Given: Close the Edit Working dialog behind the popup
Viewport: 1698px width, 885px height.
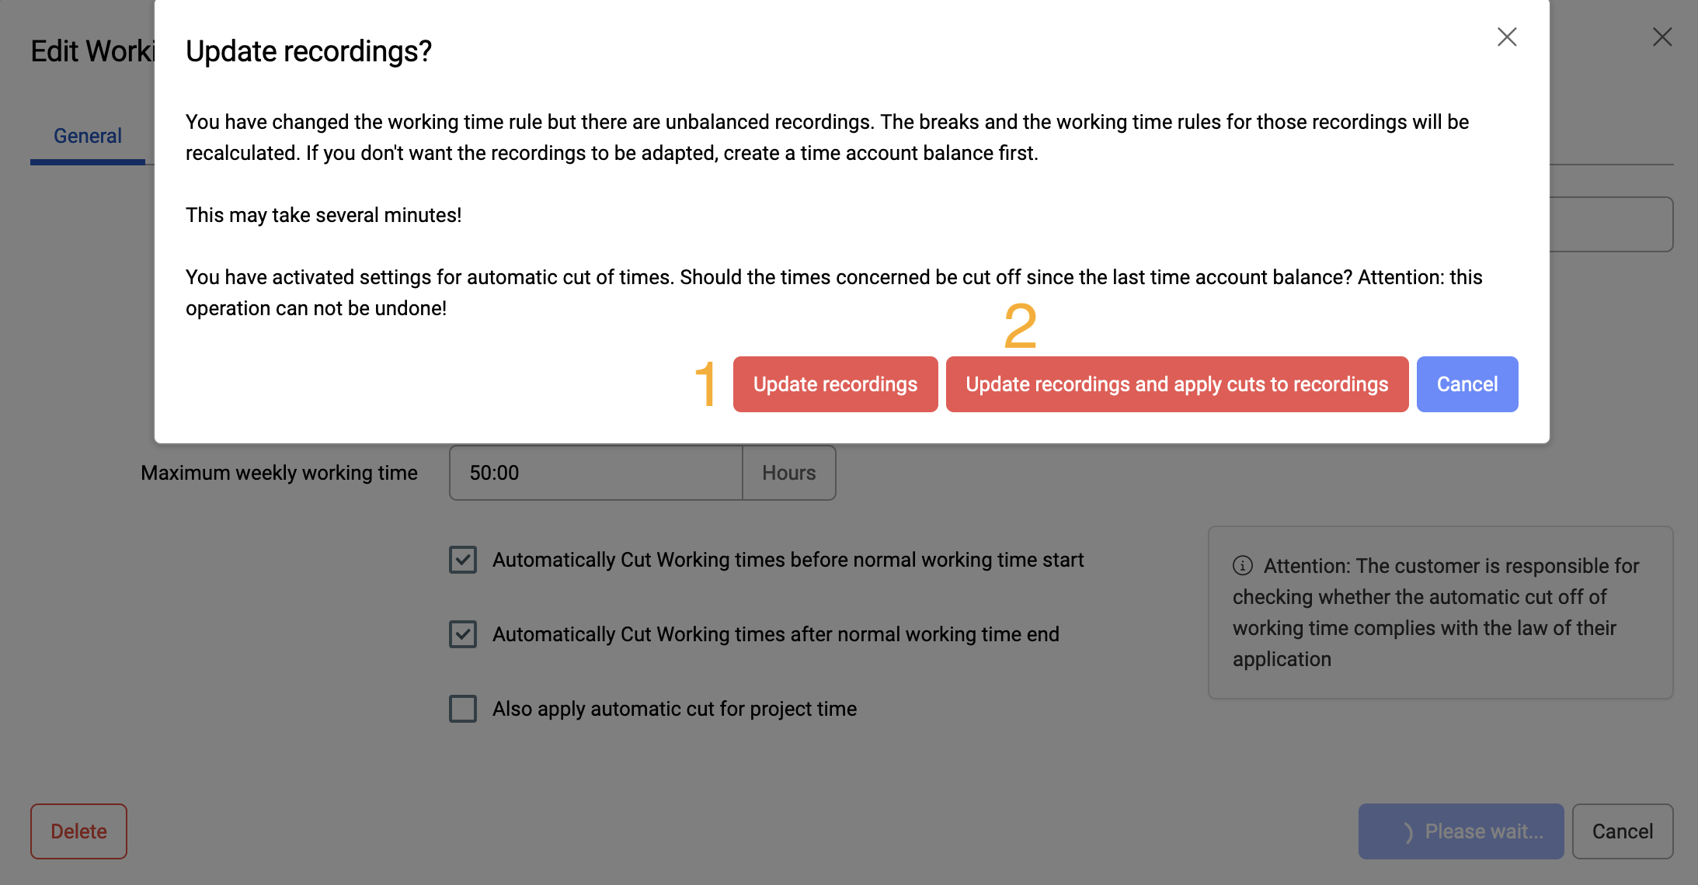Looking at the screenshot, I should [x=1662, y=36].
